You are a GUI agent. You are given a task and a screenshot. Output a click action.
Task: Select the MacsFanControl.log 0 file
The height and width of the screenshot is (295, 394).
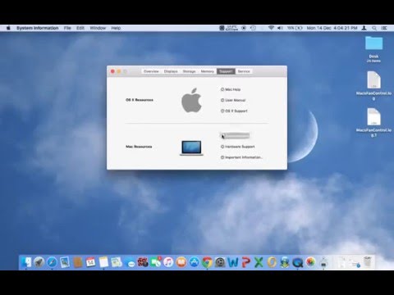click(373, 85)
